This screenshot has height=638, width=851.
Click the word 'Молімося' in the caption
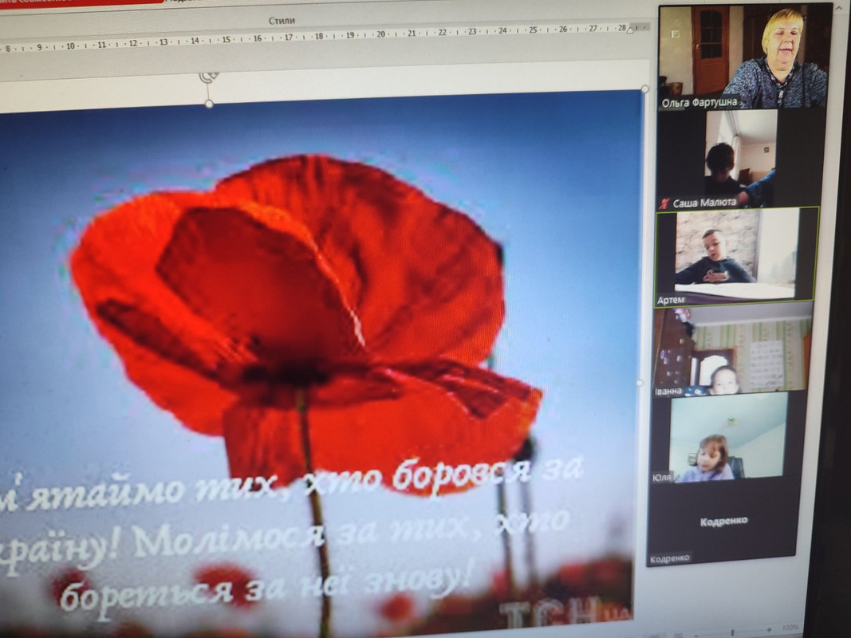click(228, 541)
